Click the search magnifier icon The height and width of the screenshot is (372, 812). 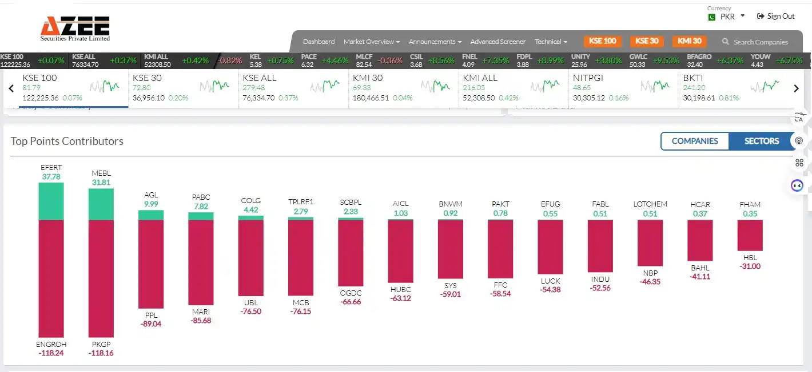tap(726, 42)
